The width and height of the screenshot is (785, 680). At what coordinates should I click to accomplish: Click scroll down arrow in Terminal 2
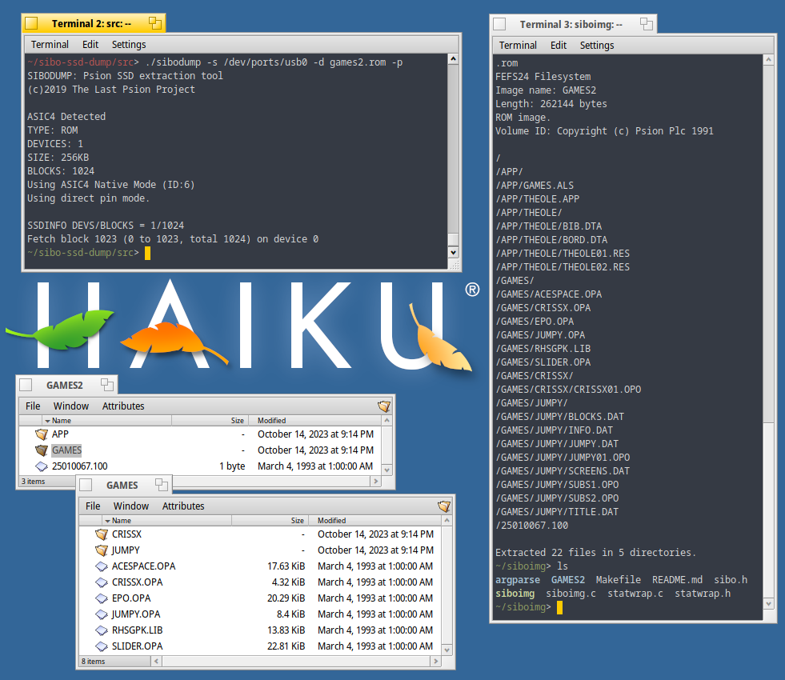click(x=453, y=253)
